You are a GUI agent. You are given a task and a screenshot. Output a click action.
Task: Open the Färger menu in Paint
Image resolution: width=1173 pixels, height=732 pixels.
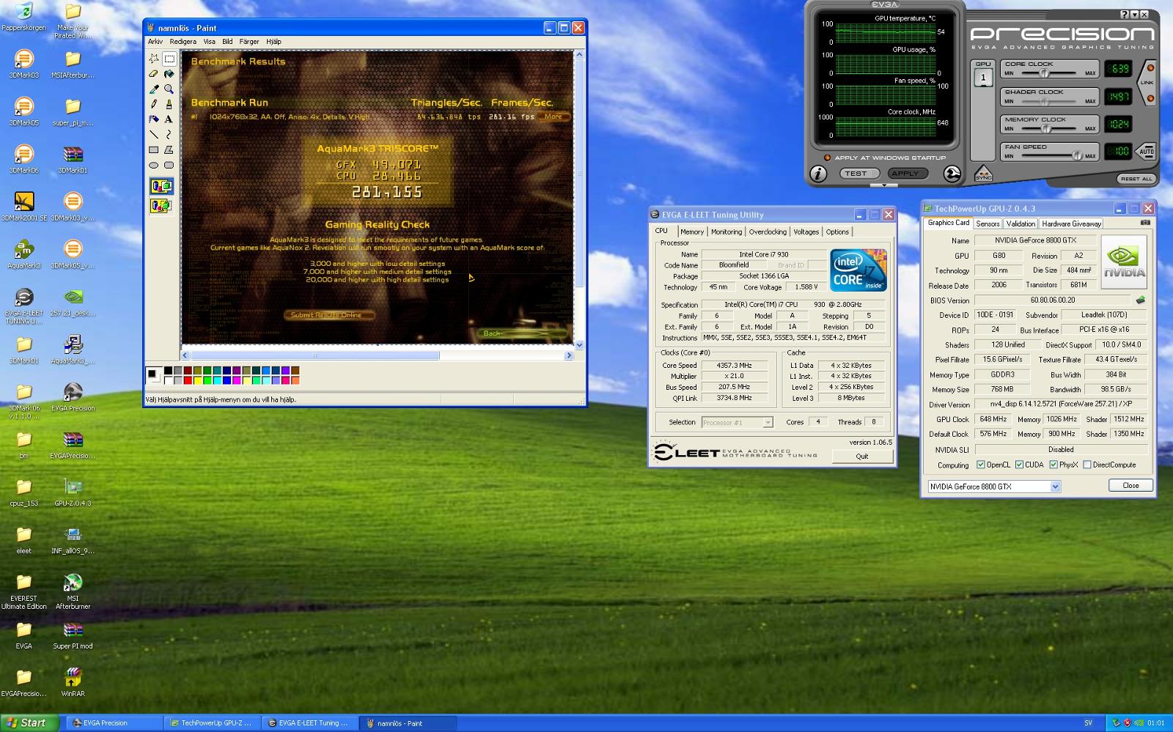(249, 42)
